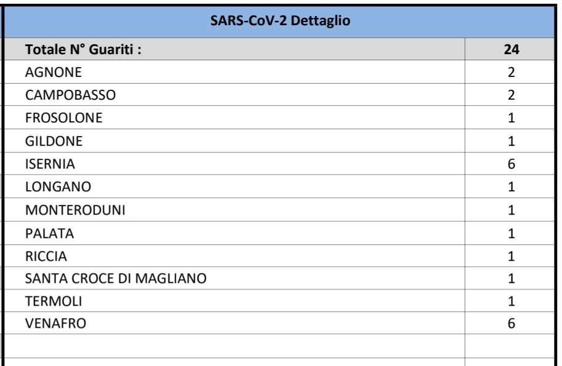The image size is (562, 366).
Task: Select the TERMOLI row label
Action: pos(54,301)
